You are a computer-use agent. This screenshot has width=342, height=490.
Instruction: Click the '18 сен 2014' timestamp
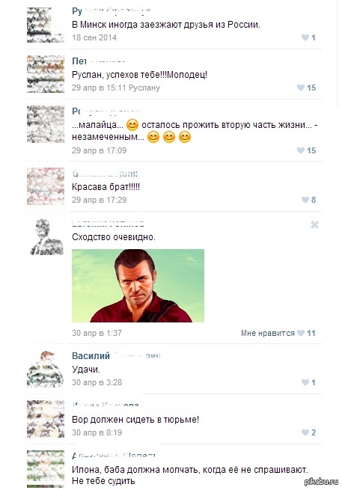click(x=94, y=37)
